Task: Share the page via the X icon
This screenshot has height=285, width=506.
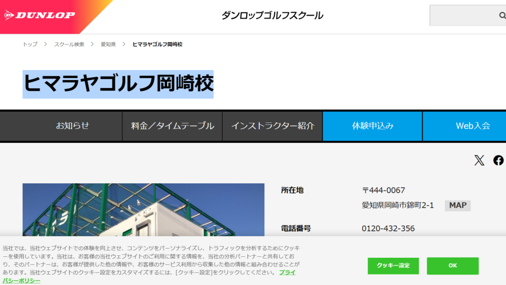Action: pos(479,160)
